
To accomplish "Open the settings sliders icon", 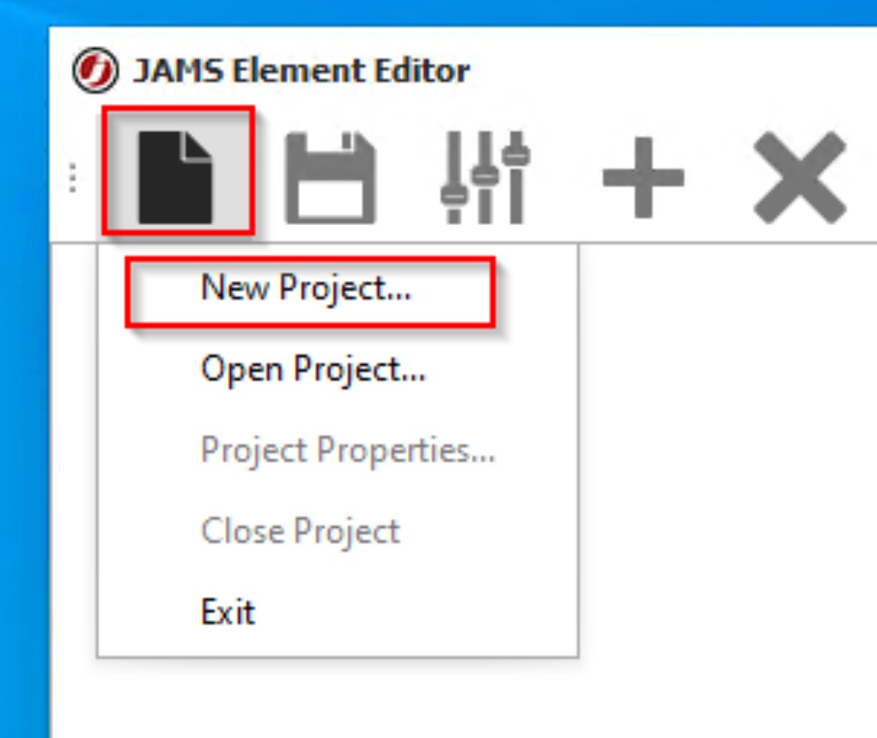I will point(484,176).
